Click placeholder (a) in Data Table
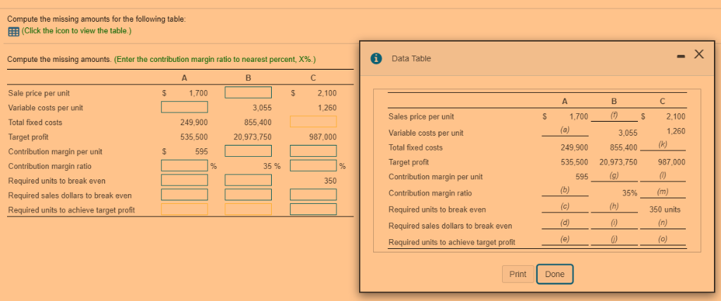 [x=564, y=131]
